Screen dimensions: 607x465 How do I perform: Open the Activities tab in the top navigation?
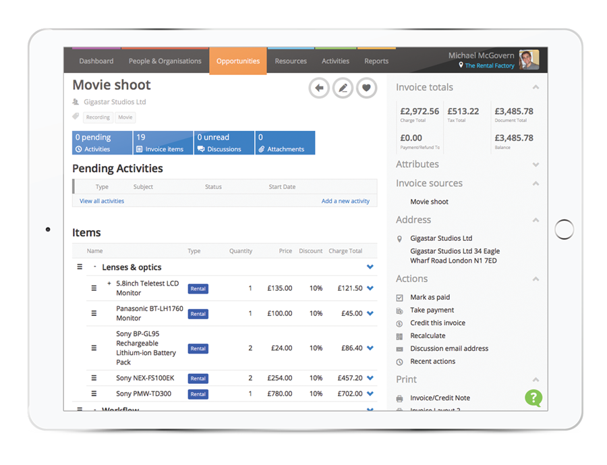(x=335, y=61)
